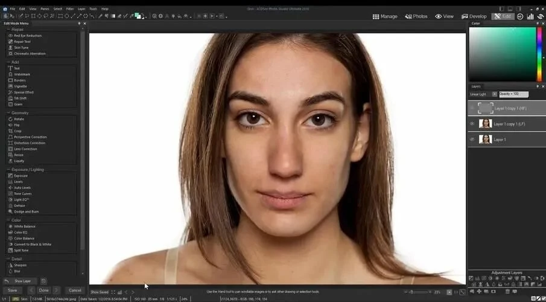Image resolution: width=546 pixels, height=302 pixels.
Task: Pick a hue on the vertical color strip
Action: coord(539,54)
